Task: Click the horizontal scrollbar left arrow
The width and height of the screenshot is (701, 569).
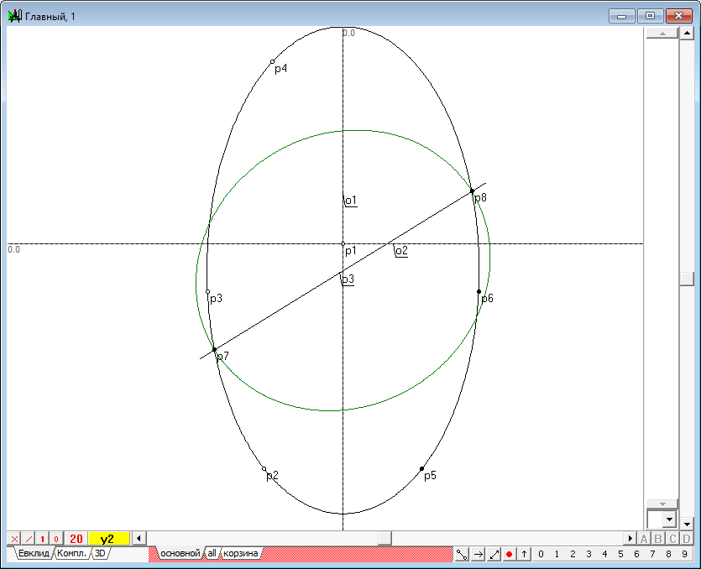Action: [x=139, y=538]
